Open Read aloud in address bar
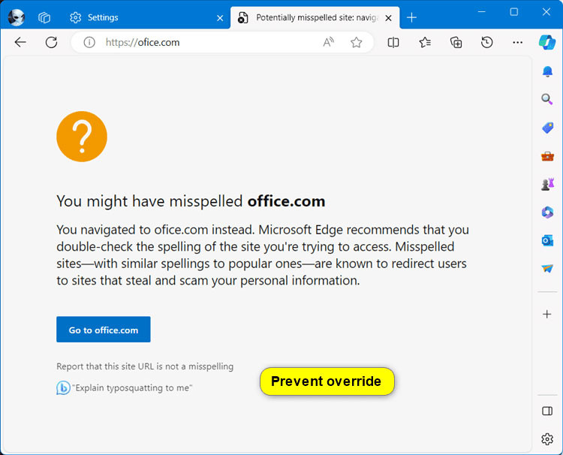This screenshot has height=455, width=563. click(328, 42)
